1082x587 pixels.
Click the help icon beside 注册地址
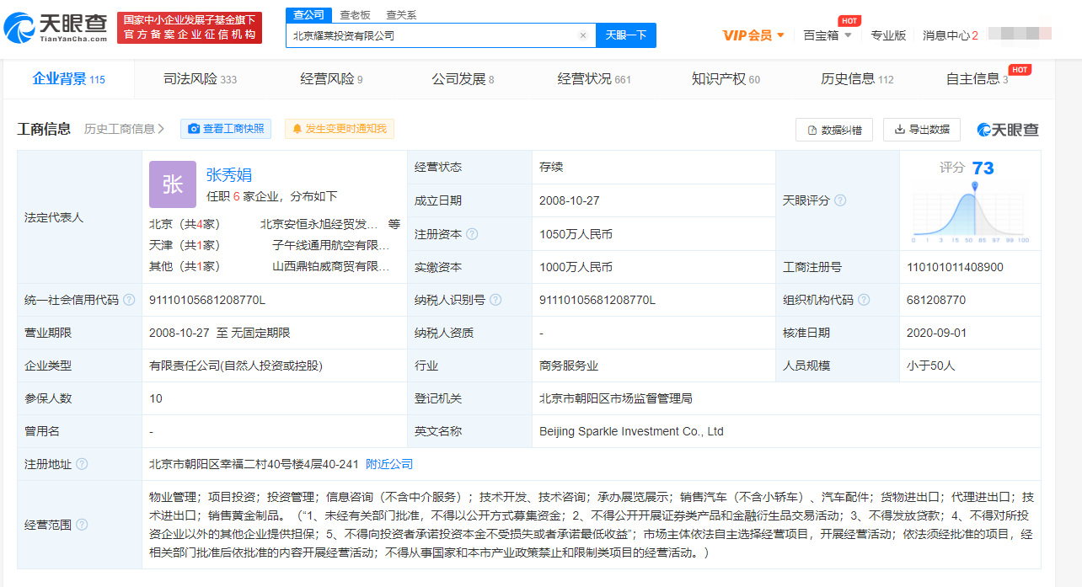(82, 464)
